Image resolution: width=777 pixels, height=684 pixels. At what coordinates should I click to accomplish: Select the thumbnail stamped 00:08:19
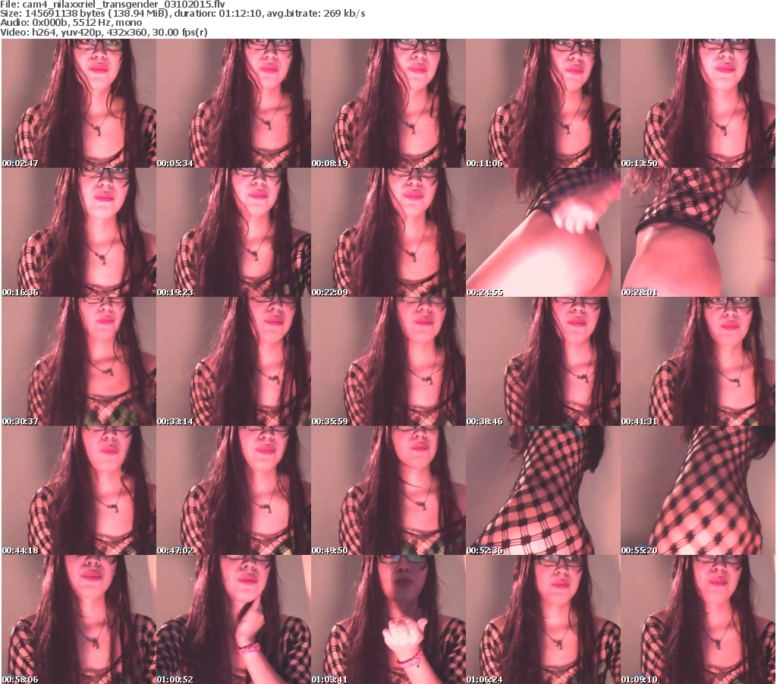point(388,103)
